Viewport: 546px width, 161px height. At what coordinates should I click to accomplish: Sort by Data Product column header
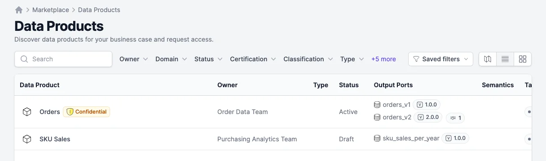point(40,85)
